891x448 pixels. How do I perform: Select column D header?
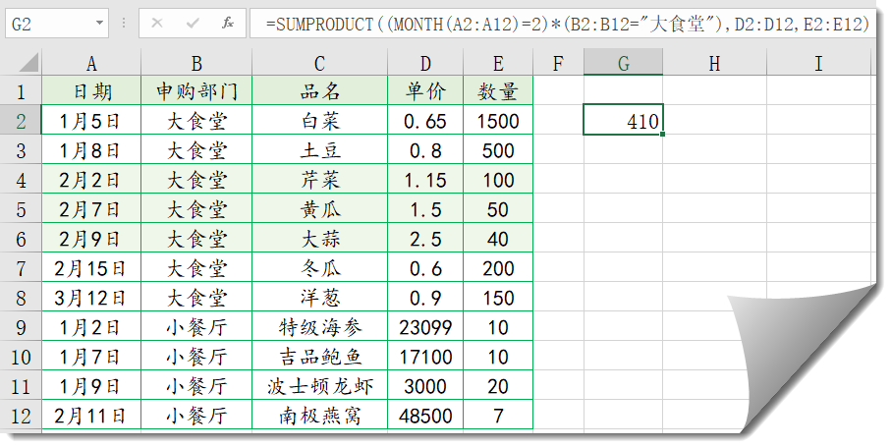point(425,63)
